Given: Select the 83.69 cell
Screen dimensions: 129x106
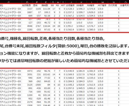Looking at the screenshot, I should (x=46, y=88).
